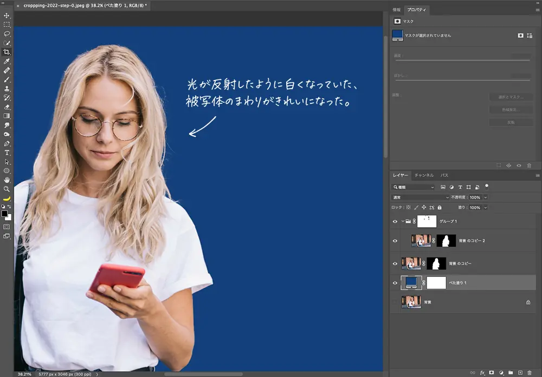
Task: Select the Crop tool in the toolbar
Action: tap(7, 53)
